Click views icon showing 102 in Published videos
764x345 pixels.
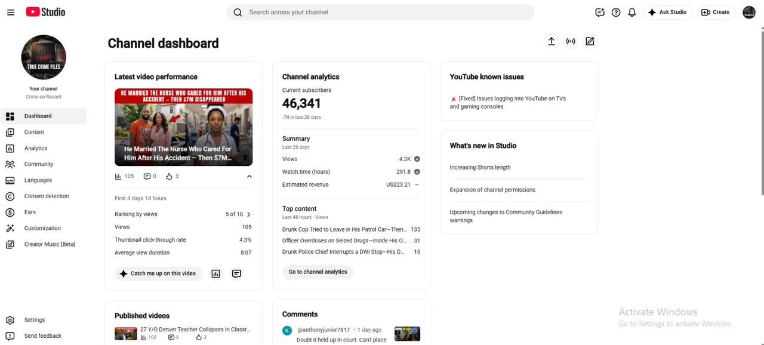pyautogui.click(x=143, y=337)
